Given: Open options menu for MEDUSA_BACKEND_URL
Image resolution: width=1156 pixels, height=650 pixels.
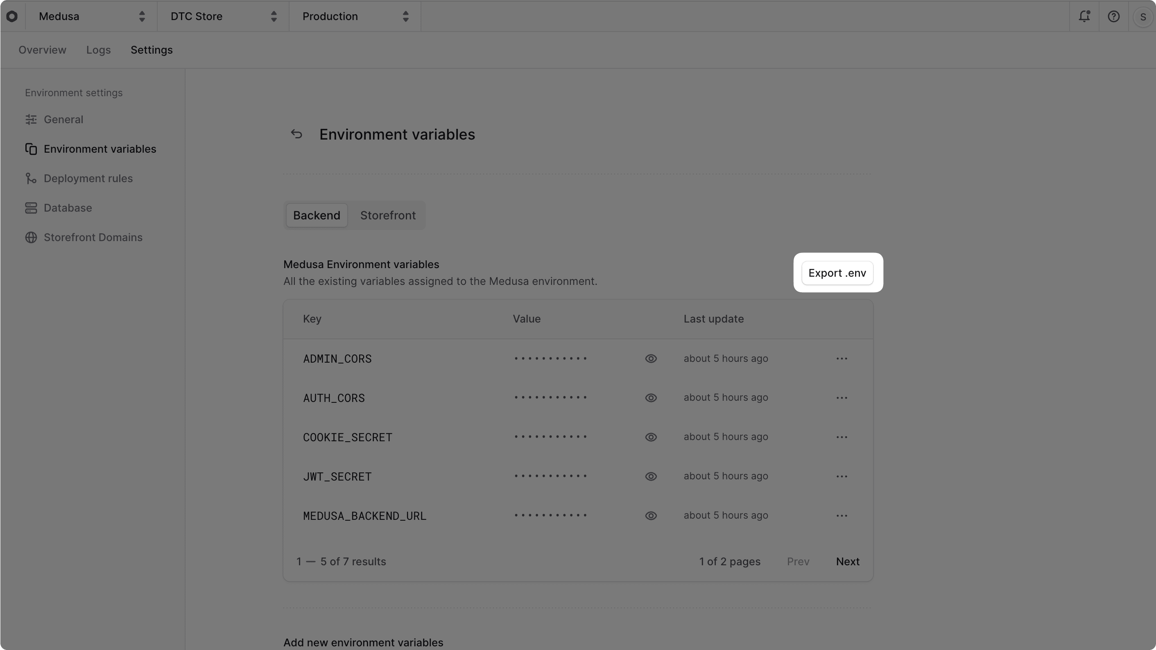Looking at the screenshot, I should pos(842,515).
